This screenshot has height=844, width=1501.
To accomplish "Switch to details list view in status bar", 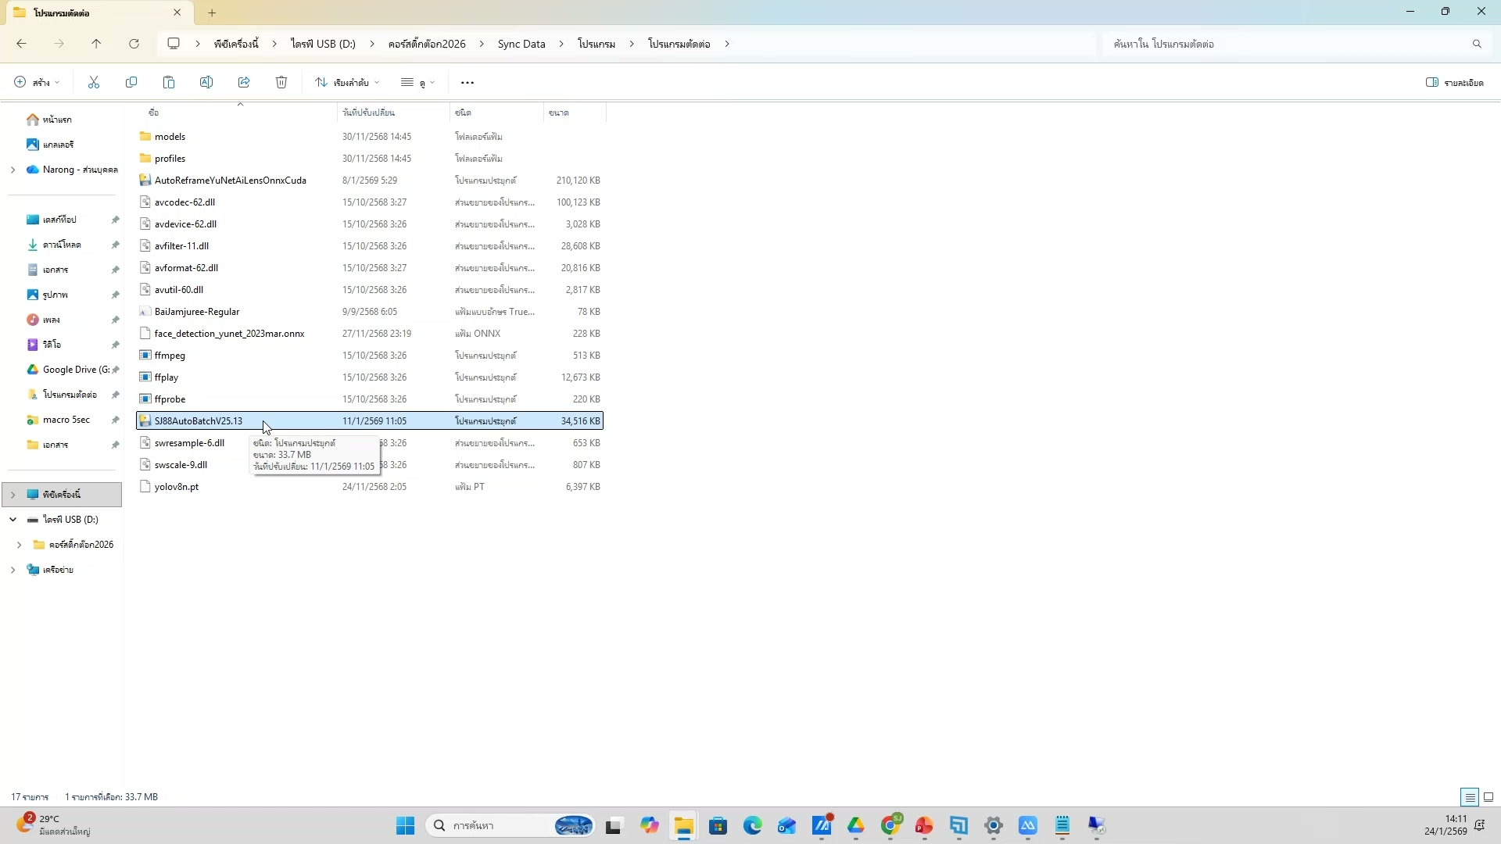I will coord(1470,797).
